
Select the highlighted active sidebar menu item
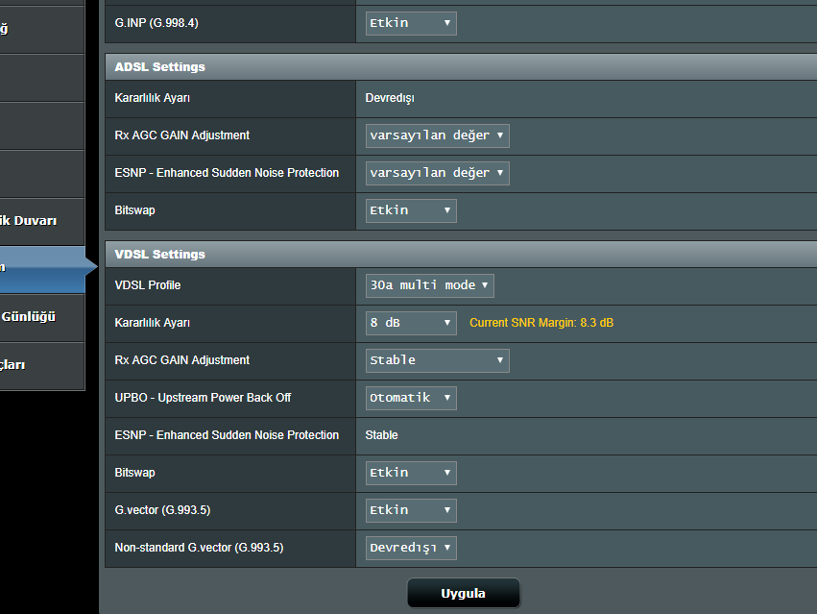[x=42, y=268]
